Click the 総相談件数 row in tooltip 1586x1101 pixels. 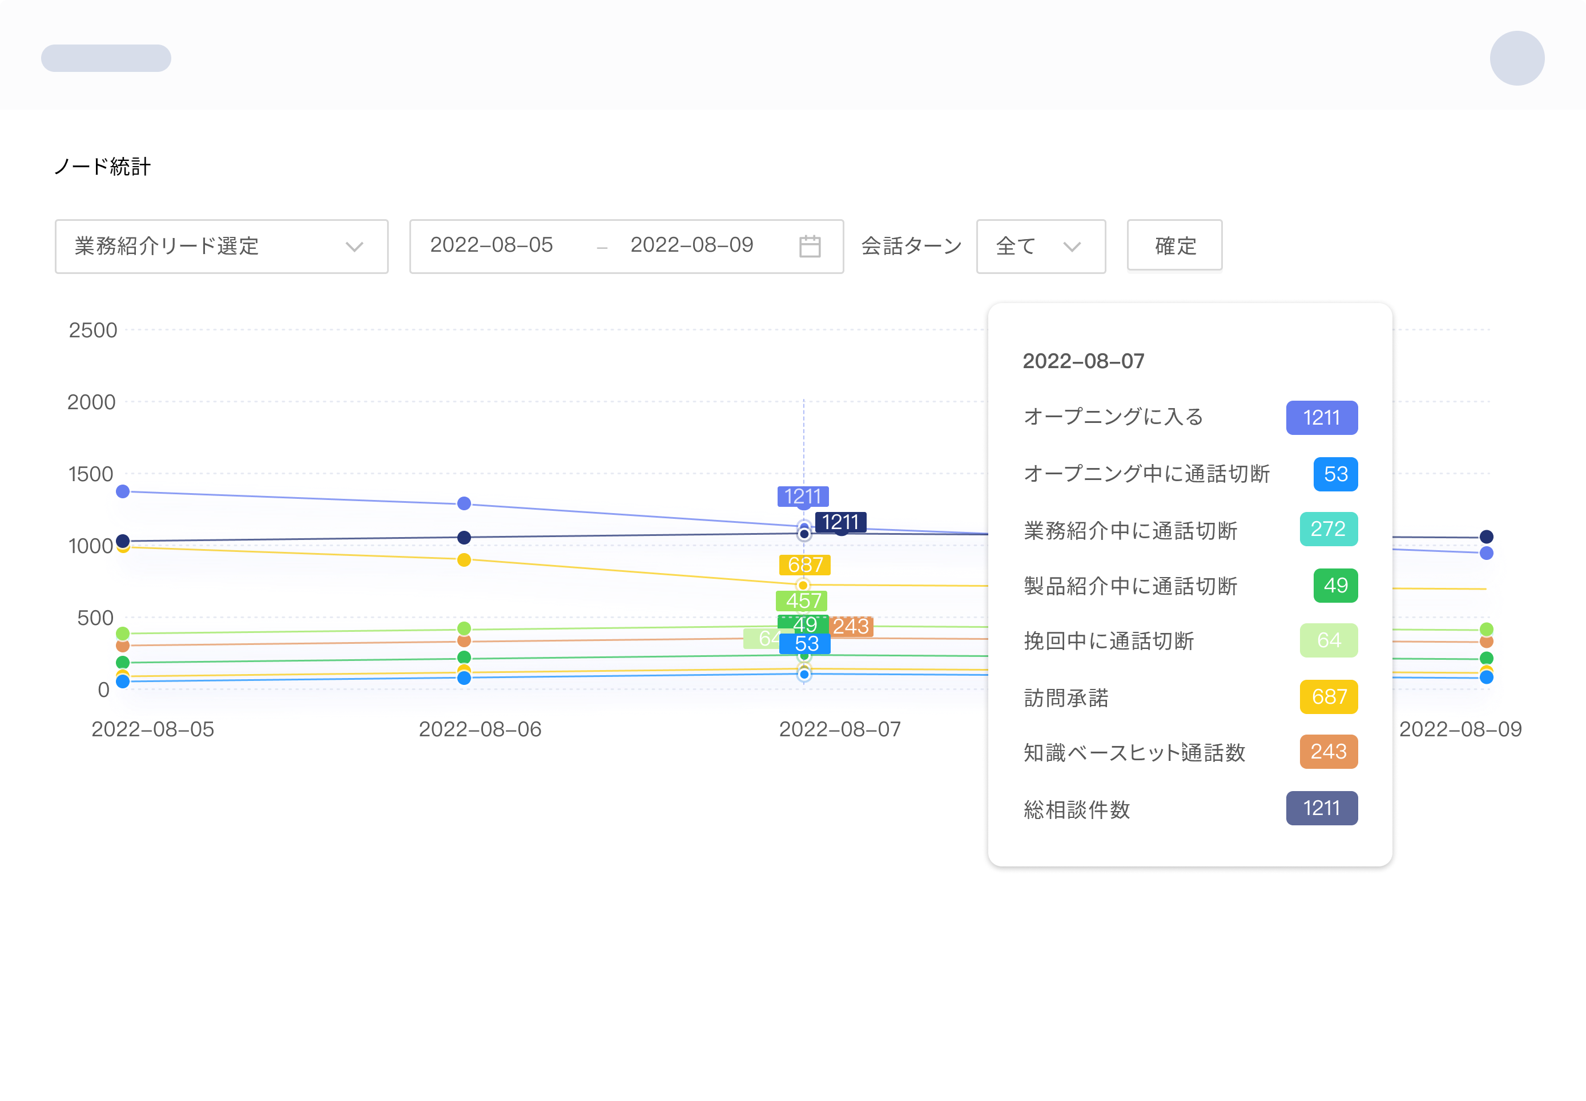click(1076, 809)
